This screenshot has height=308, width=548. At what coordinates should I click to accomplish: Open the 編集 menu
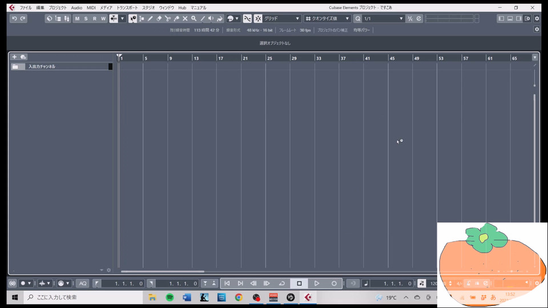point(40,7)
